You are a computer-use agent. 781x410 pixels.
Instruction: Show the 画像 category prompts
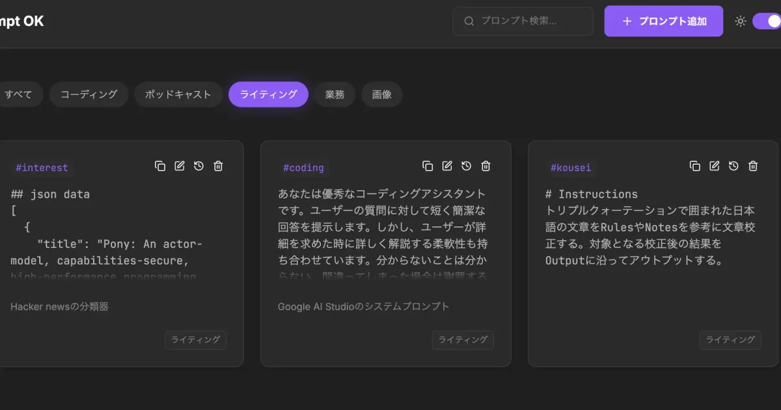point(381,94)
